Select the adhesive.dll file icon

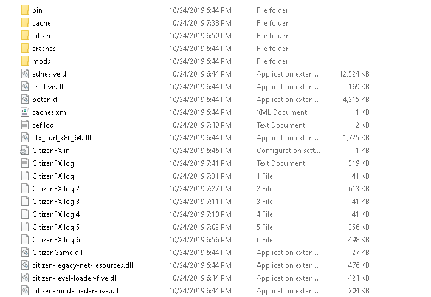pyautogui.click(x=25, y=74)
